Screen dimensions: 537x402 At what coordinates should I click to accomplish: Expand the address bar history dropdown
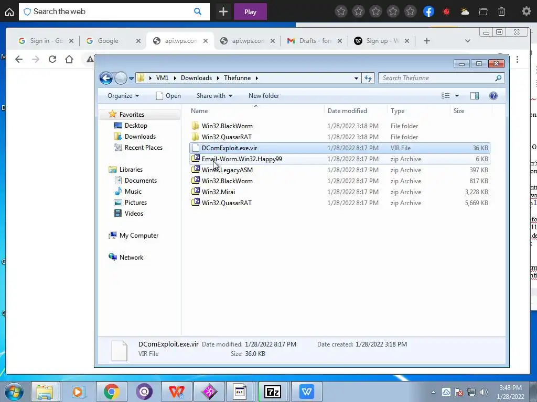point(356,78)
